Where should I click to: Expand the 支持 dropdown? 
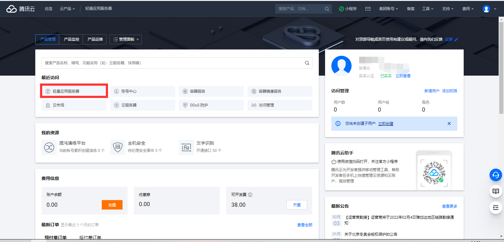click(x=448, y=9)
